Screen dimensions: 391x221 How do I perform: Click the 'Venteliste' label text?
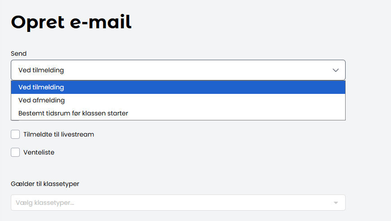pyautogui.click(x=39, y=152)
